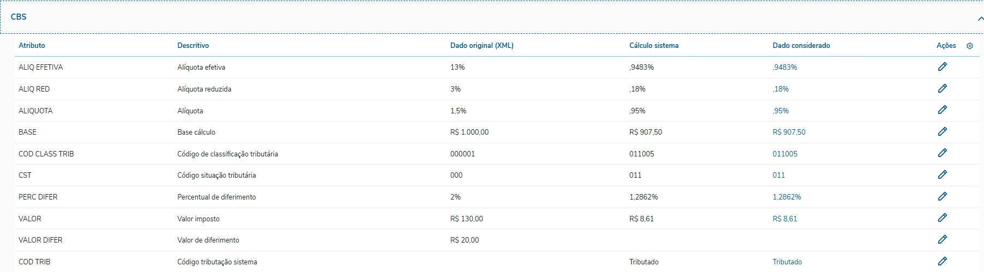
Task: Click the pencil icon for ALIQUOTA row
Action: pyautogui.click(x=942, y=110)
